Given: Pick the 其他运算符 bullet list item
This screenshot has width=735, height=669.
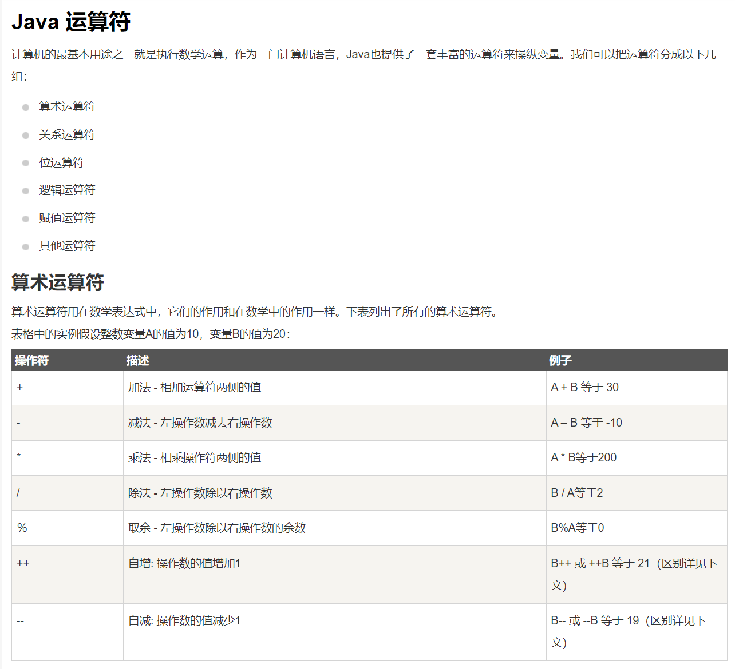Looking at the screenshot, I should tap(67, 246).
